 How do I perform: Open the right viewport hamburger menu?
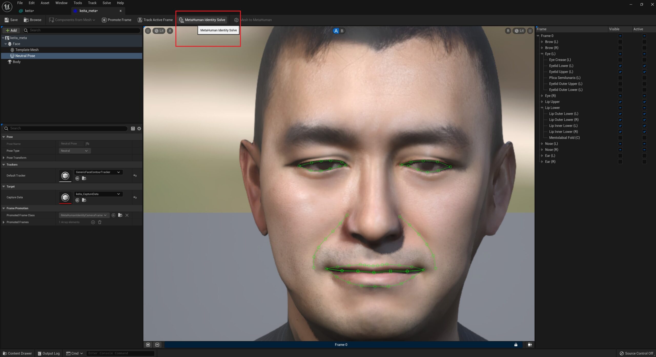click(530, 31)
